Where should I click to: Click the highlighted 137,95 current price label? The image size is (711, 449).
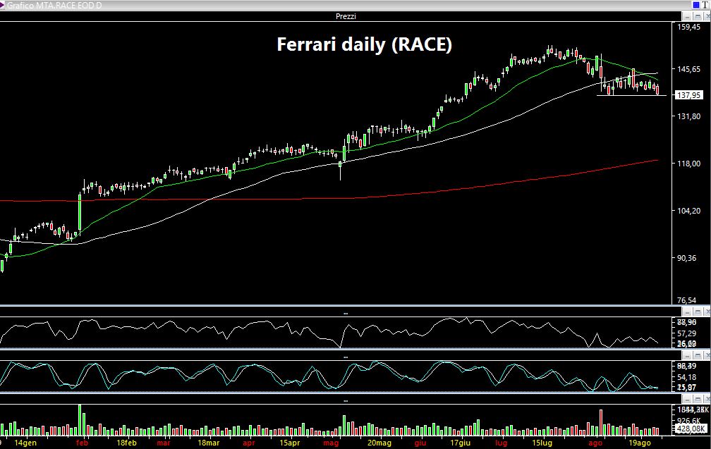click(688, 95)
